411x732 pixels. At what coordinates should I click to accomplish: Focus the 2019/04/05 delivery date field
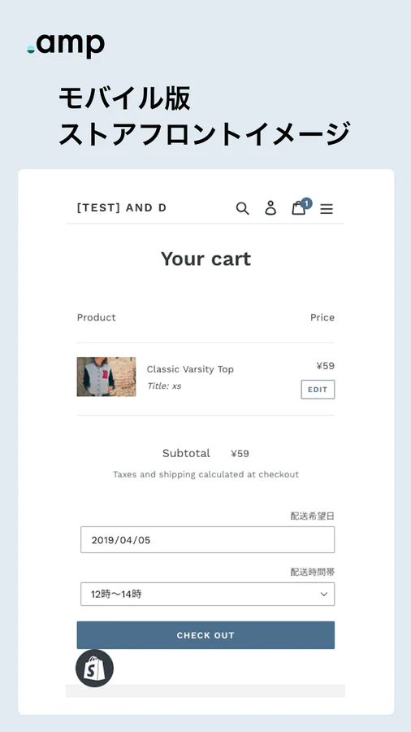(x=207, y=540)
